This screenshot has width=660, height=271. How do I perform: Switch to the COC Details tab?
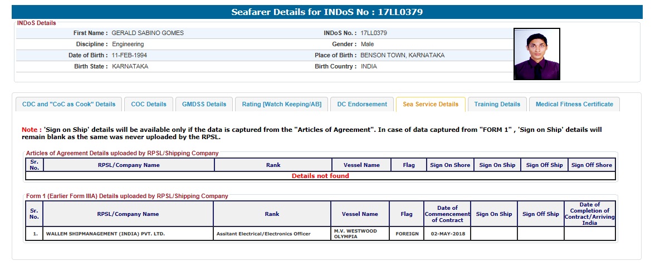pos(149,105)
